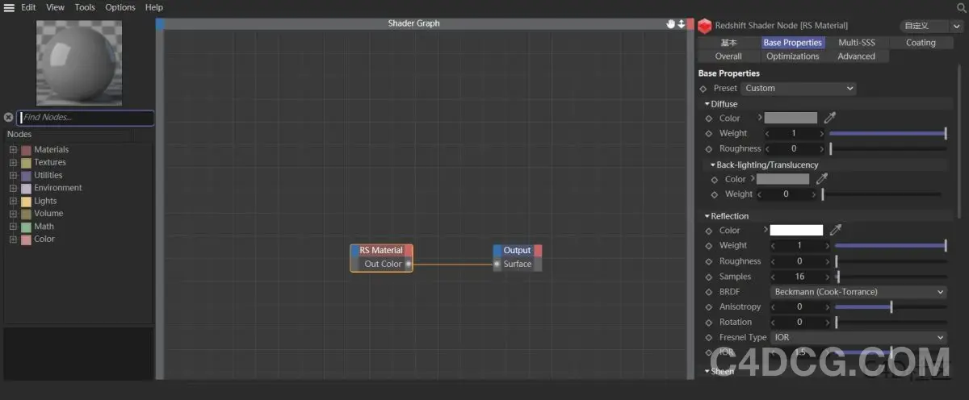
Task: Pick Back-lighting Color with the eyedropper
Action: tap(822, 179)
